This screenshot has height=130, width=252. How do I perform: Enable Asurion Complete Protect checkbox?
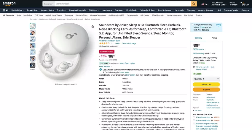pyautogui.click(x=194, y=123)
